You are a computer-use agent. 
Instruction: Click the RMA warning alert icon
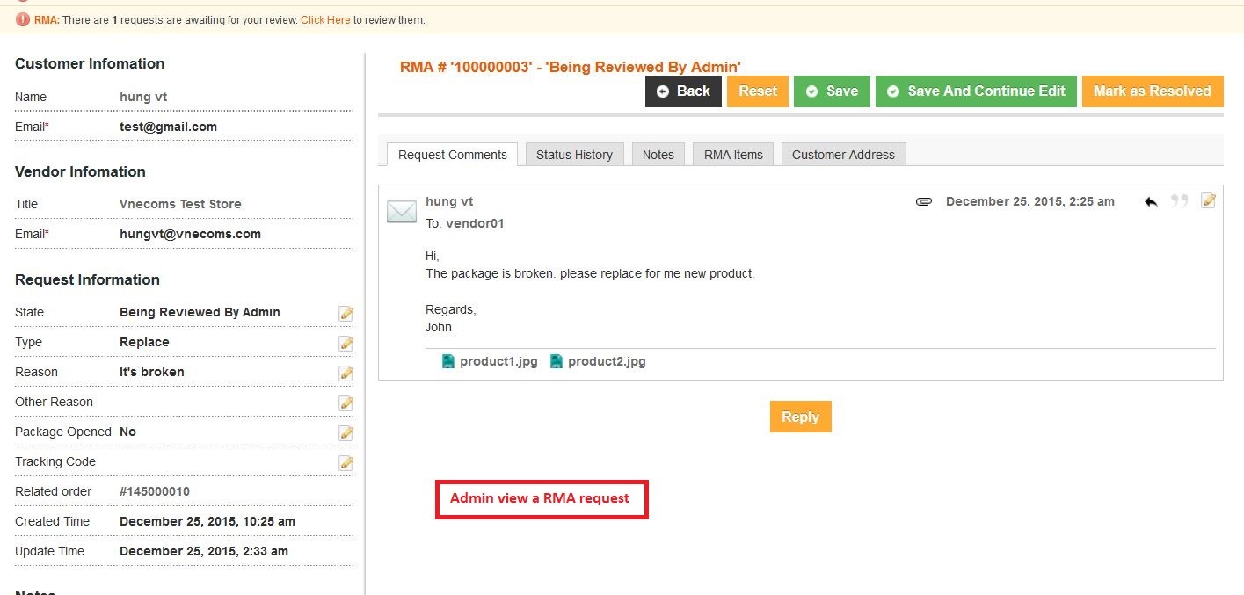pyautogui.click(x=23, y=19)
